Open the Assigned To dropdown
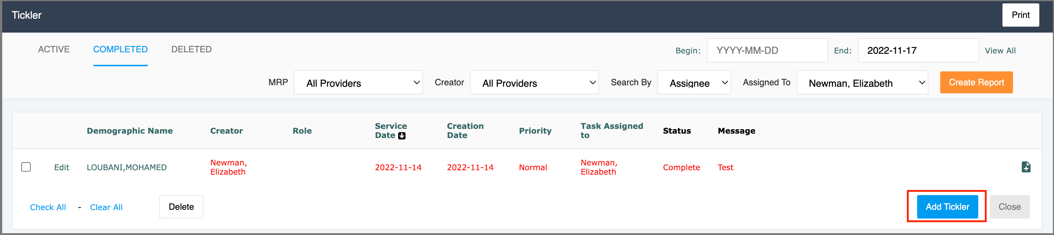The image size is (1054, 235). click(x=862, y=83)
